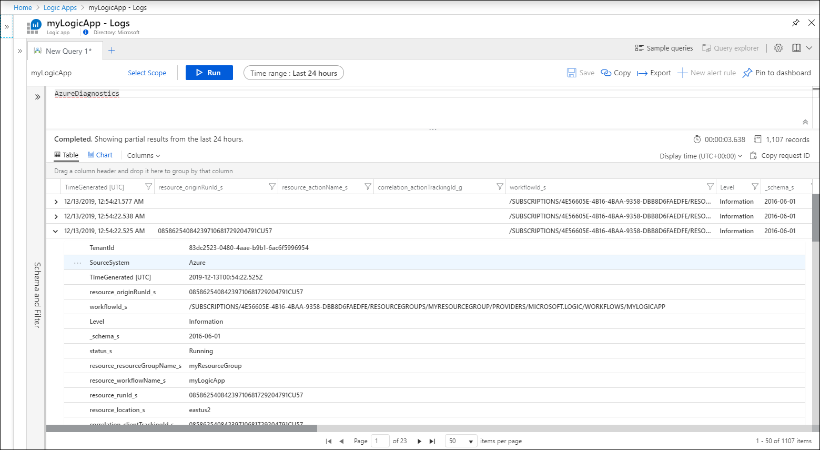The width and height of the screenshot is (820, 450).
Task: Filter the resource_originRunId_s column
Action: 272,187
